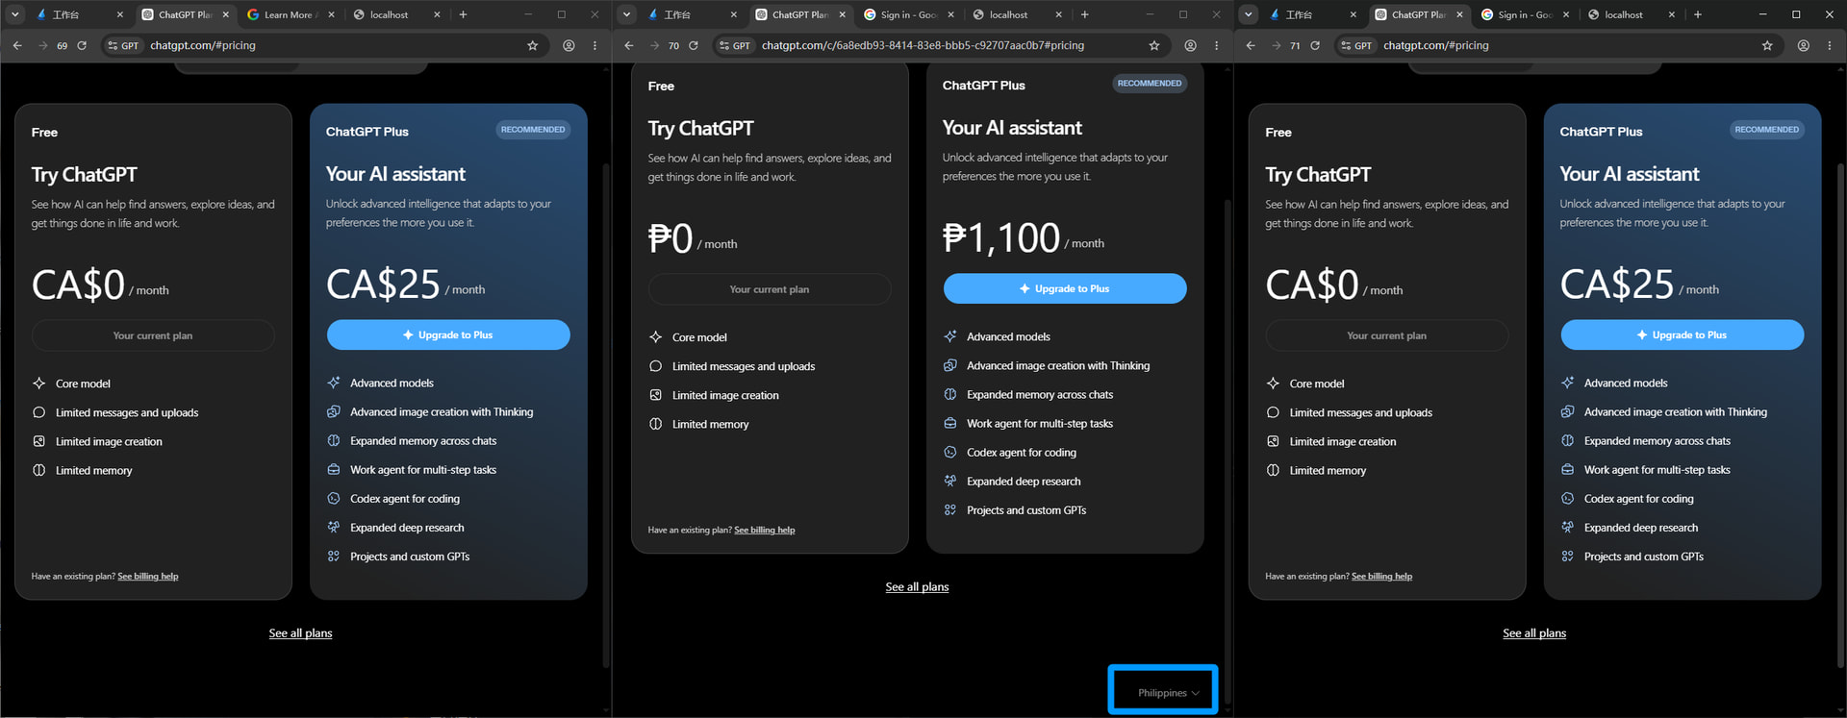This screenshot has height=718, width=1847.
Task: Open the tab search dropdown in right window
Action: pos(1249,14)
